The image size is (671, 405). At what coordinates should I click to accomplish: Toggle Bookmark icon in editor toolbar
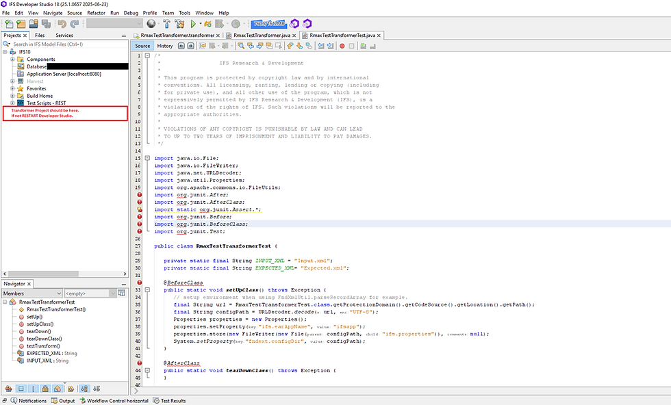(309, 46)
